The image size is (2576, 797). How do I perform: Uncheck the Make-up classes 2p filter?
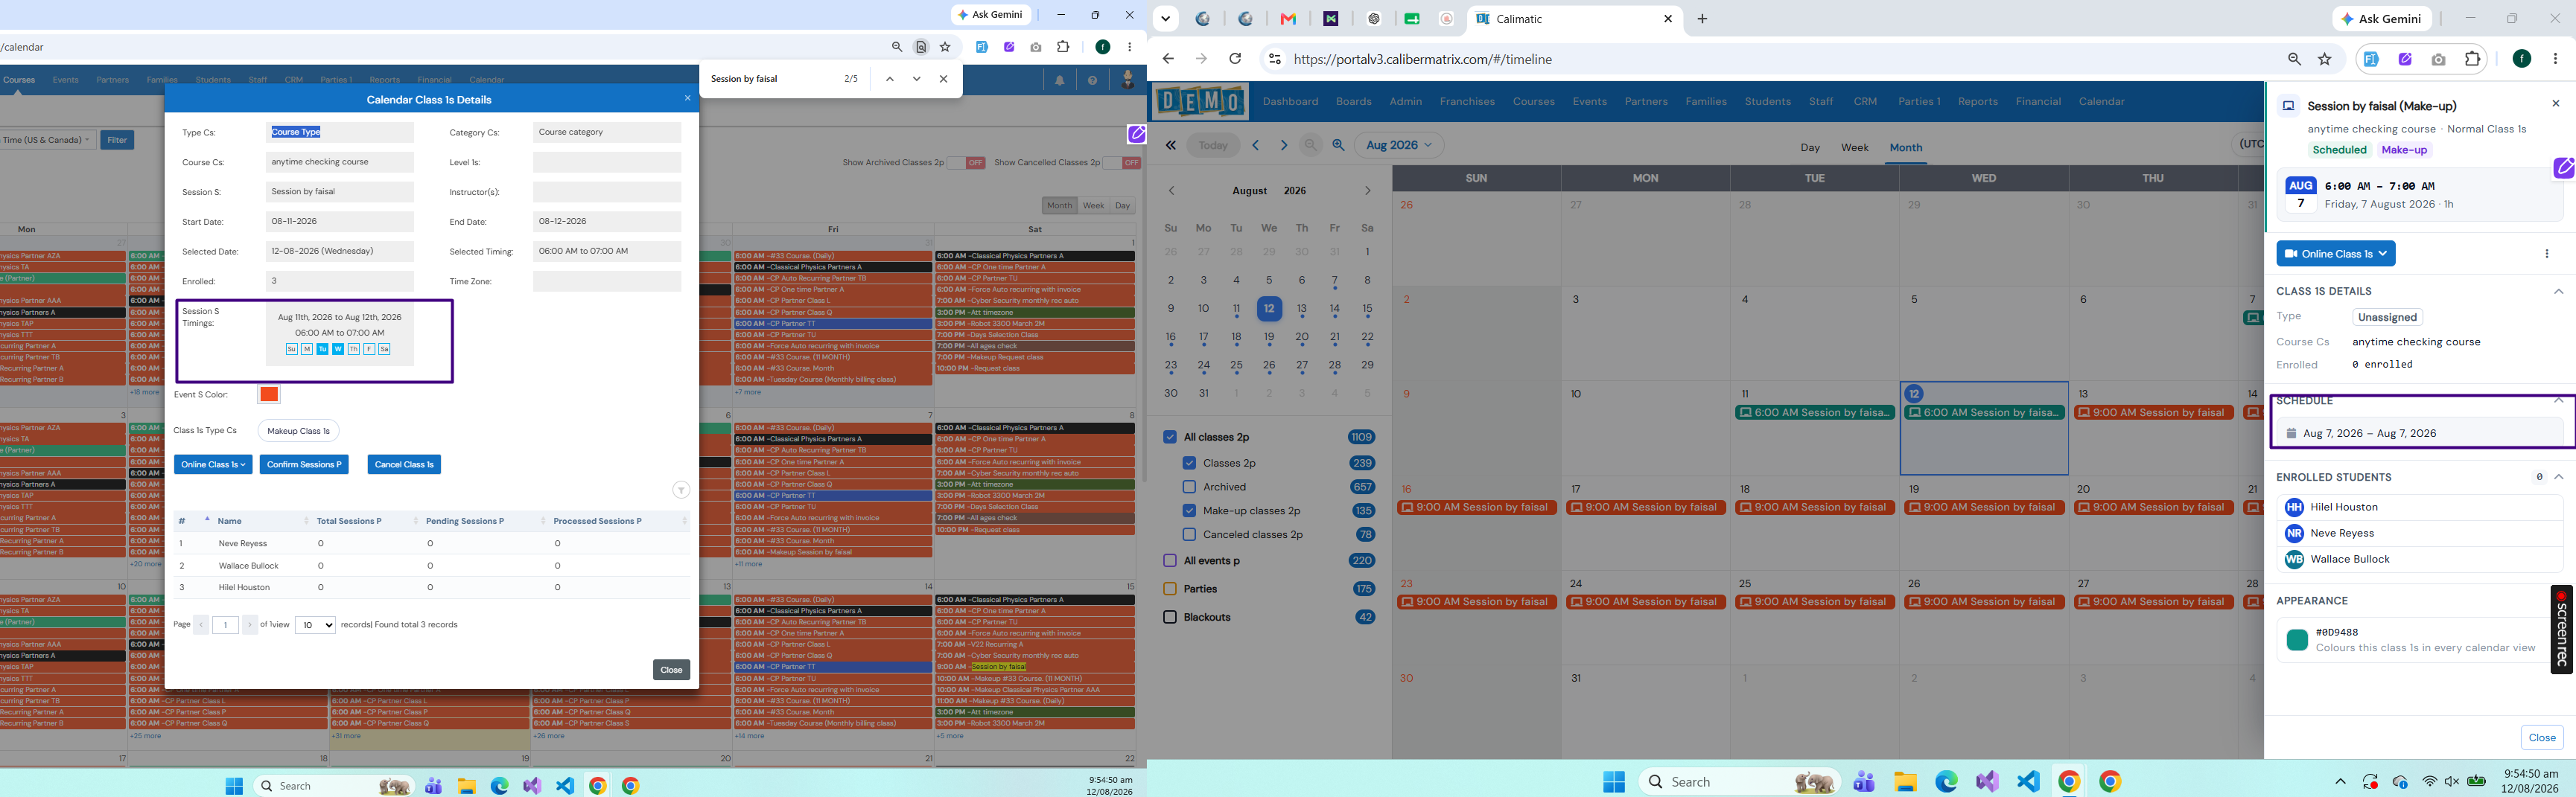coord(1189,511)
